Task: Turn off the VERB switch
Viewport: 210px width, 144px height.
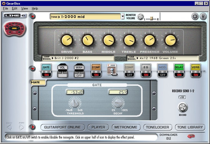Action: pos(196,75)
